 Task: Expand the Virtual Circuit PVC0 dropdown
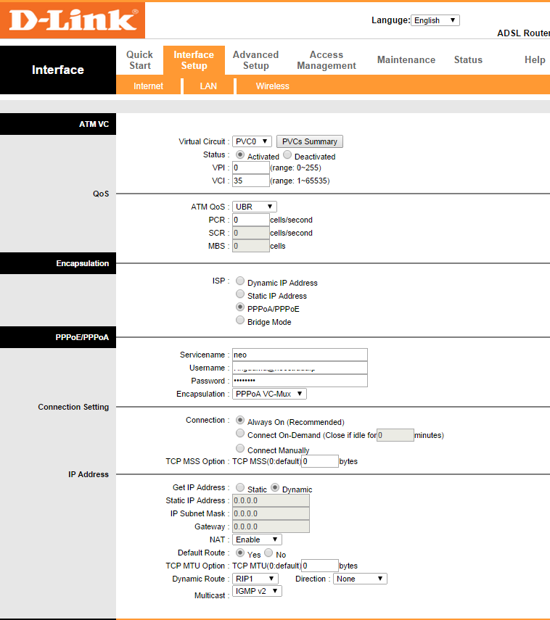click(x=252, y=141)
